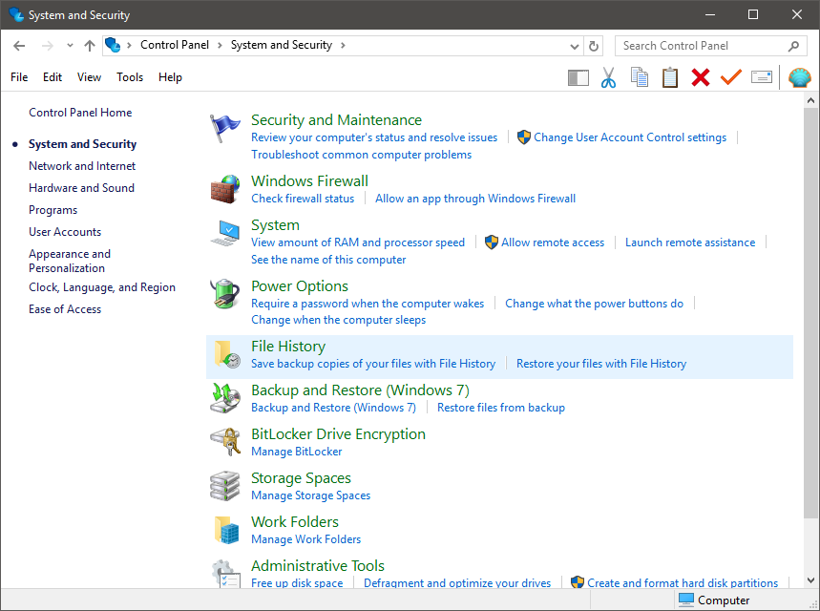
Task: Click Restore your files with File History
Action: click(x=601, y=364)
